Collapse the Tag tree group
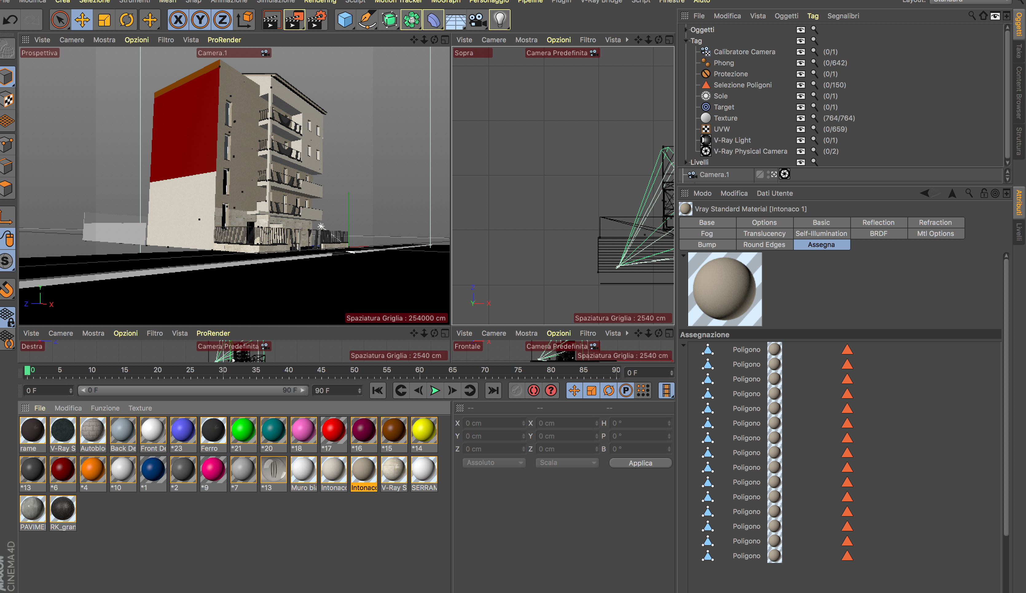 [686, 41]
